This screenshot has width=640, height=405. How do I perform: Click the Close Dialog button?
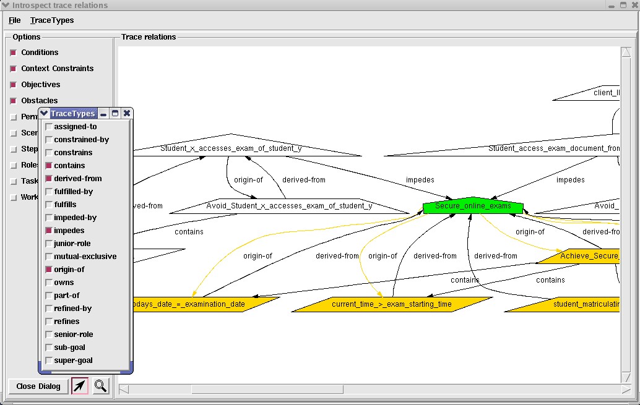[38, 386]
